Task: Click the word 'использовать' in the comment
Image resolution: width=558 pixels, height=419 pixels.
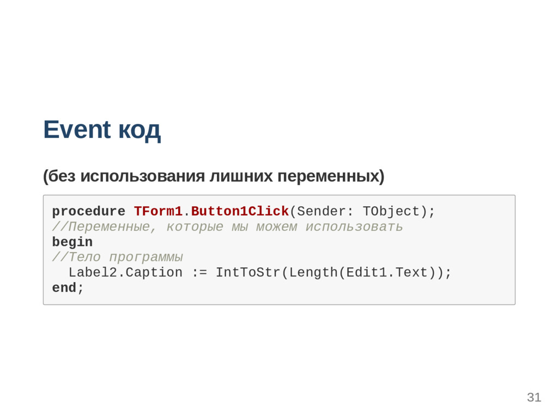Action: click(354, 226)
